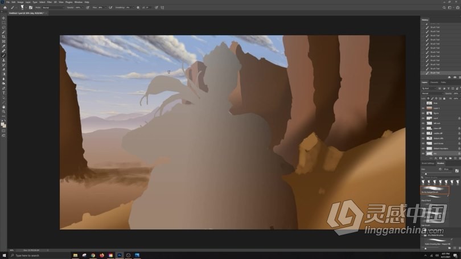Click Photoshop icon in the taskbar

[120, 256]
